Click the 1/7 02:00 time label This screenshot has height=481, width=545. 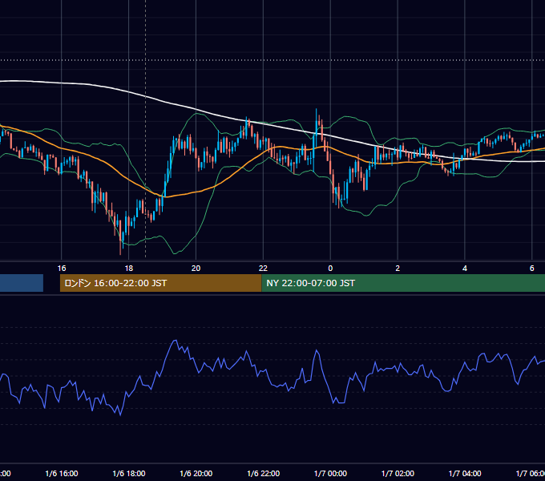click(398, 473)
